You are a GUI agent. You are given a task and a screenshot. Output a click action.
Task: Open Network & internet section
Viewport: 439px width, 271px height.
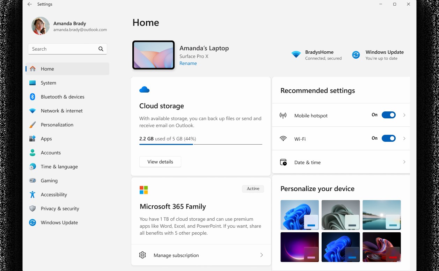[67, 111]
